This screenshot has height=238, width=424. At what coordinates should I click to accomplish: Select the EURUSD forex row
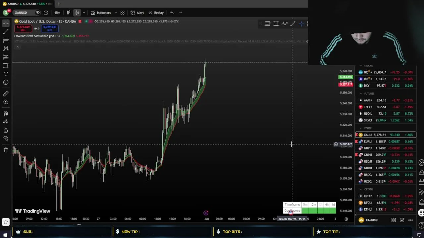tap(386, 141)
